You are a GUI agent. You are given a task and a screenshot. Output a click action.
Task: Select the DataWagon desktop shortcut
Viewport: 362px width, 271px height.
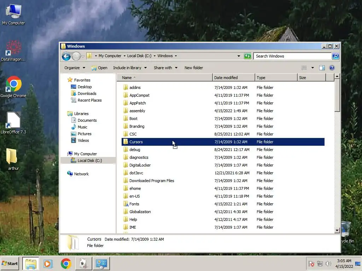point(13,51)
